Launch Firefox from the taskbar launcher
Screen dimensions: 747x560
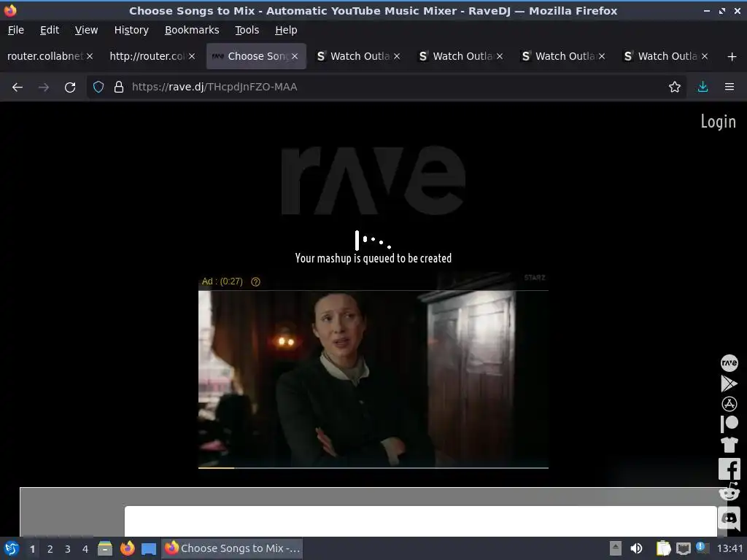[x=127, y=548]
